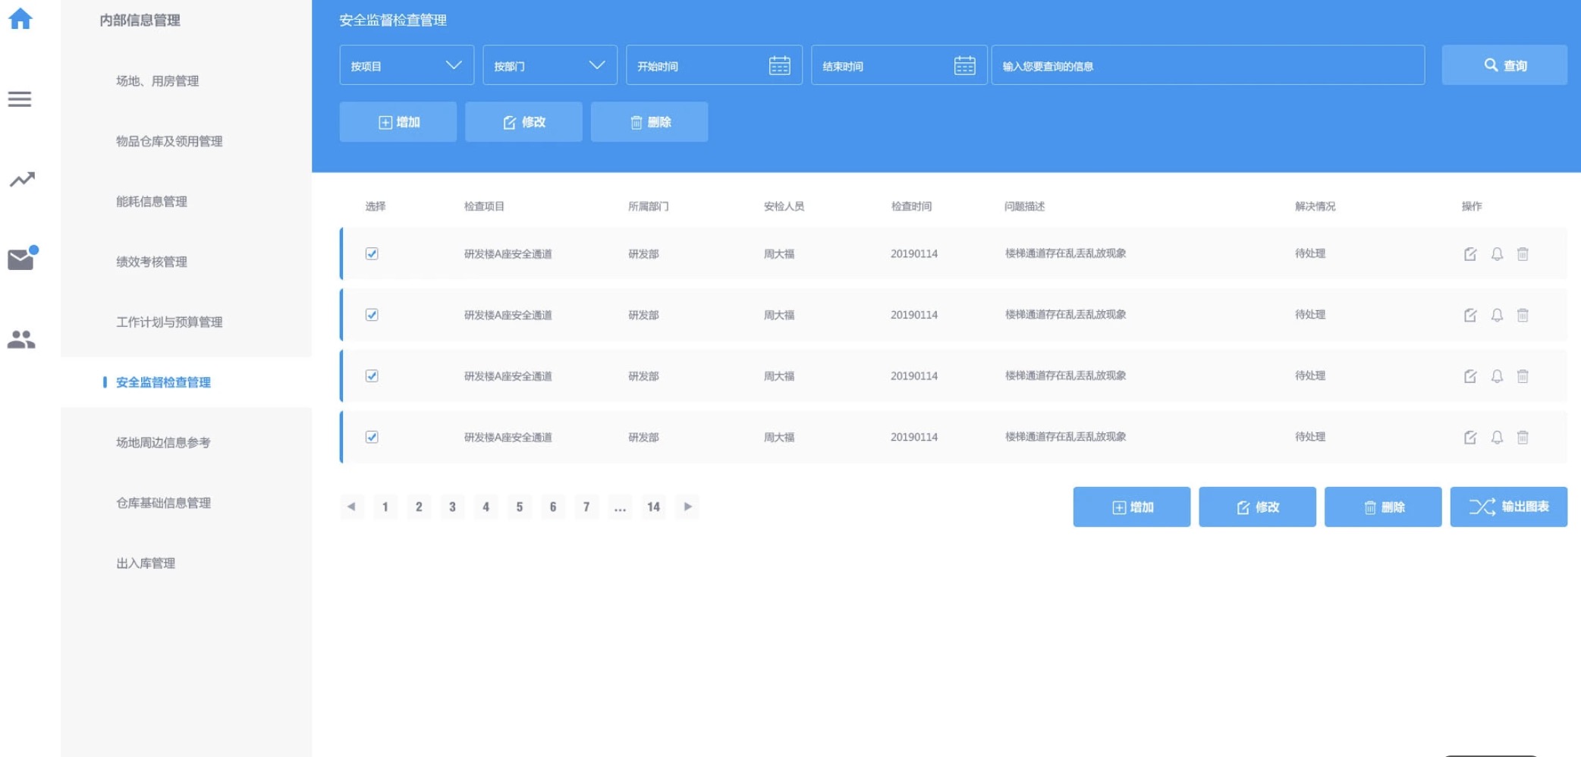
Task: Go to page 1
Action: tap(385, 507)
